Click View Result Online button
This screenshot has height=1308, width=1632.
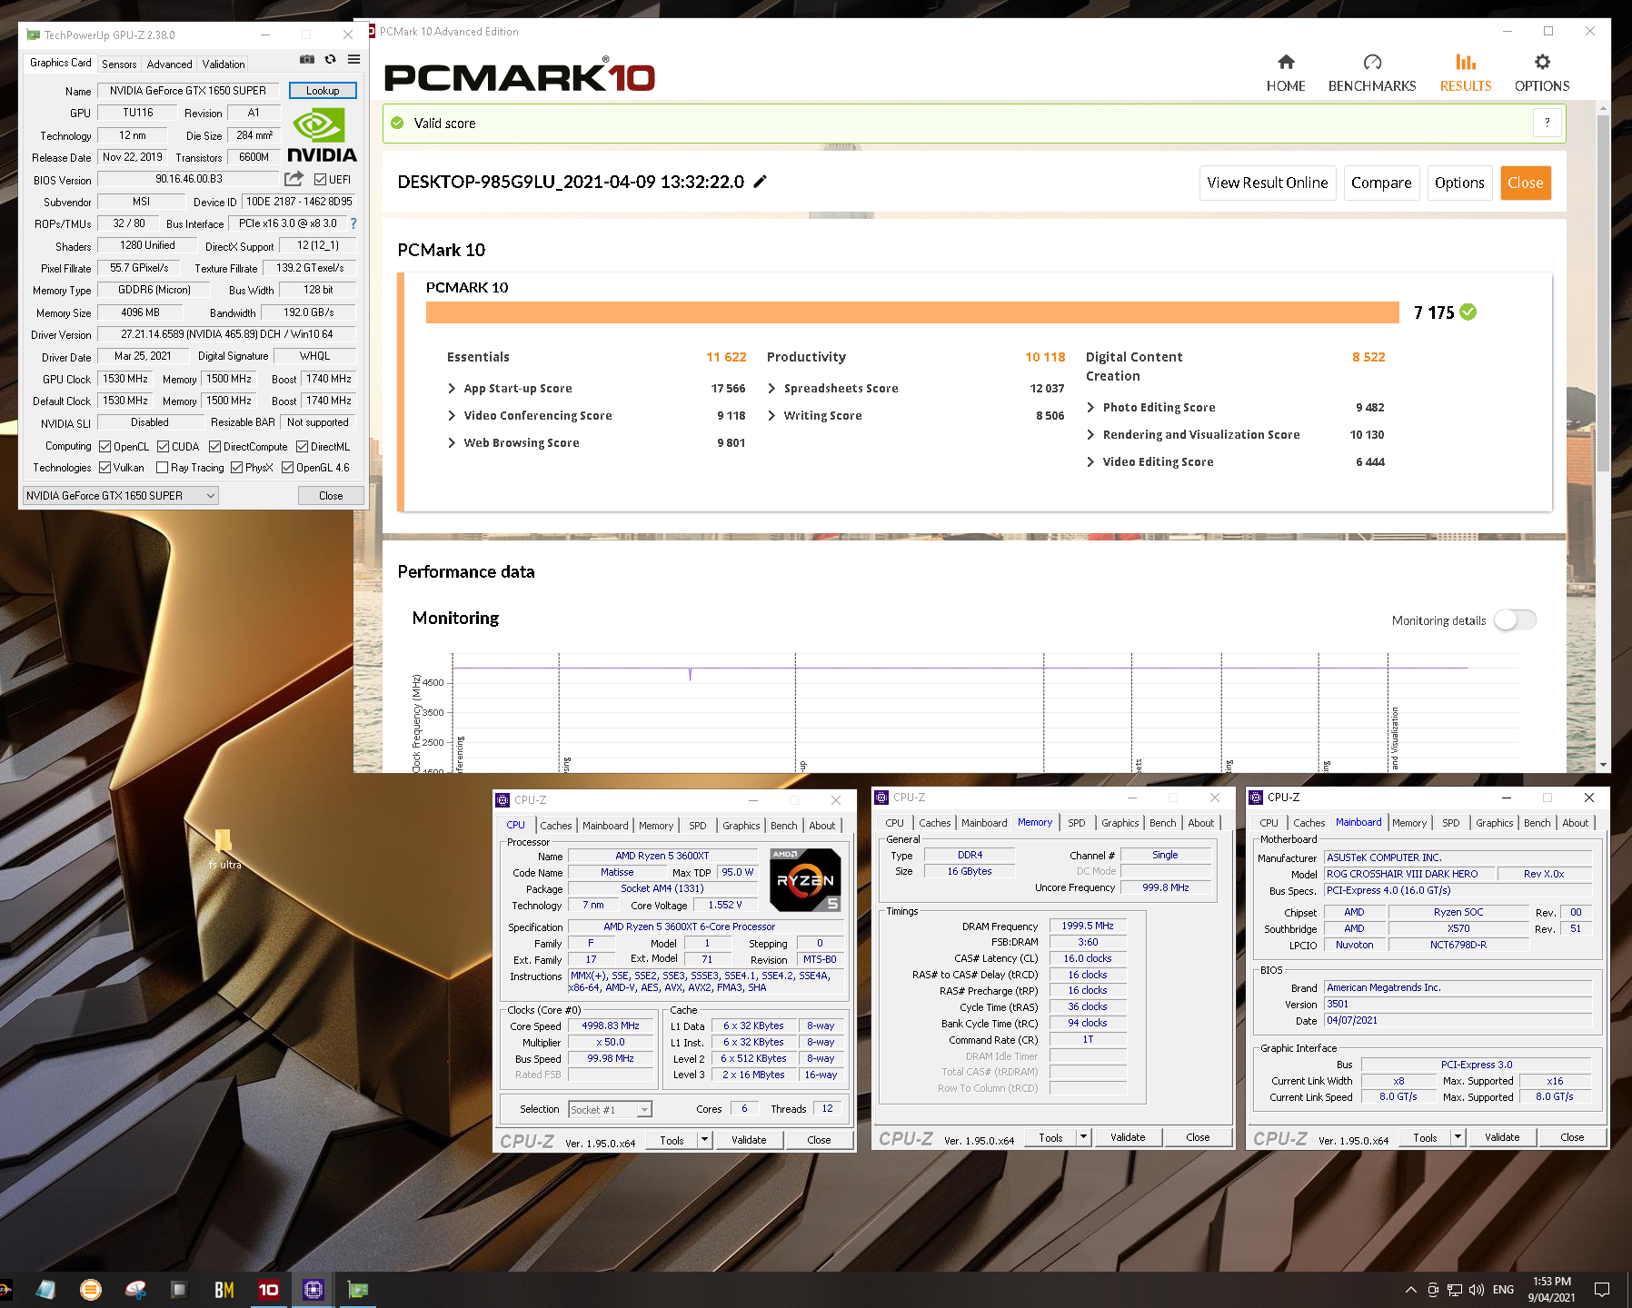1267,183
